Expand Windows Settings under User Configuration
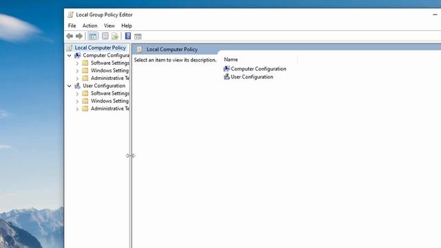441x248 pixels. coord(77,101)
